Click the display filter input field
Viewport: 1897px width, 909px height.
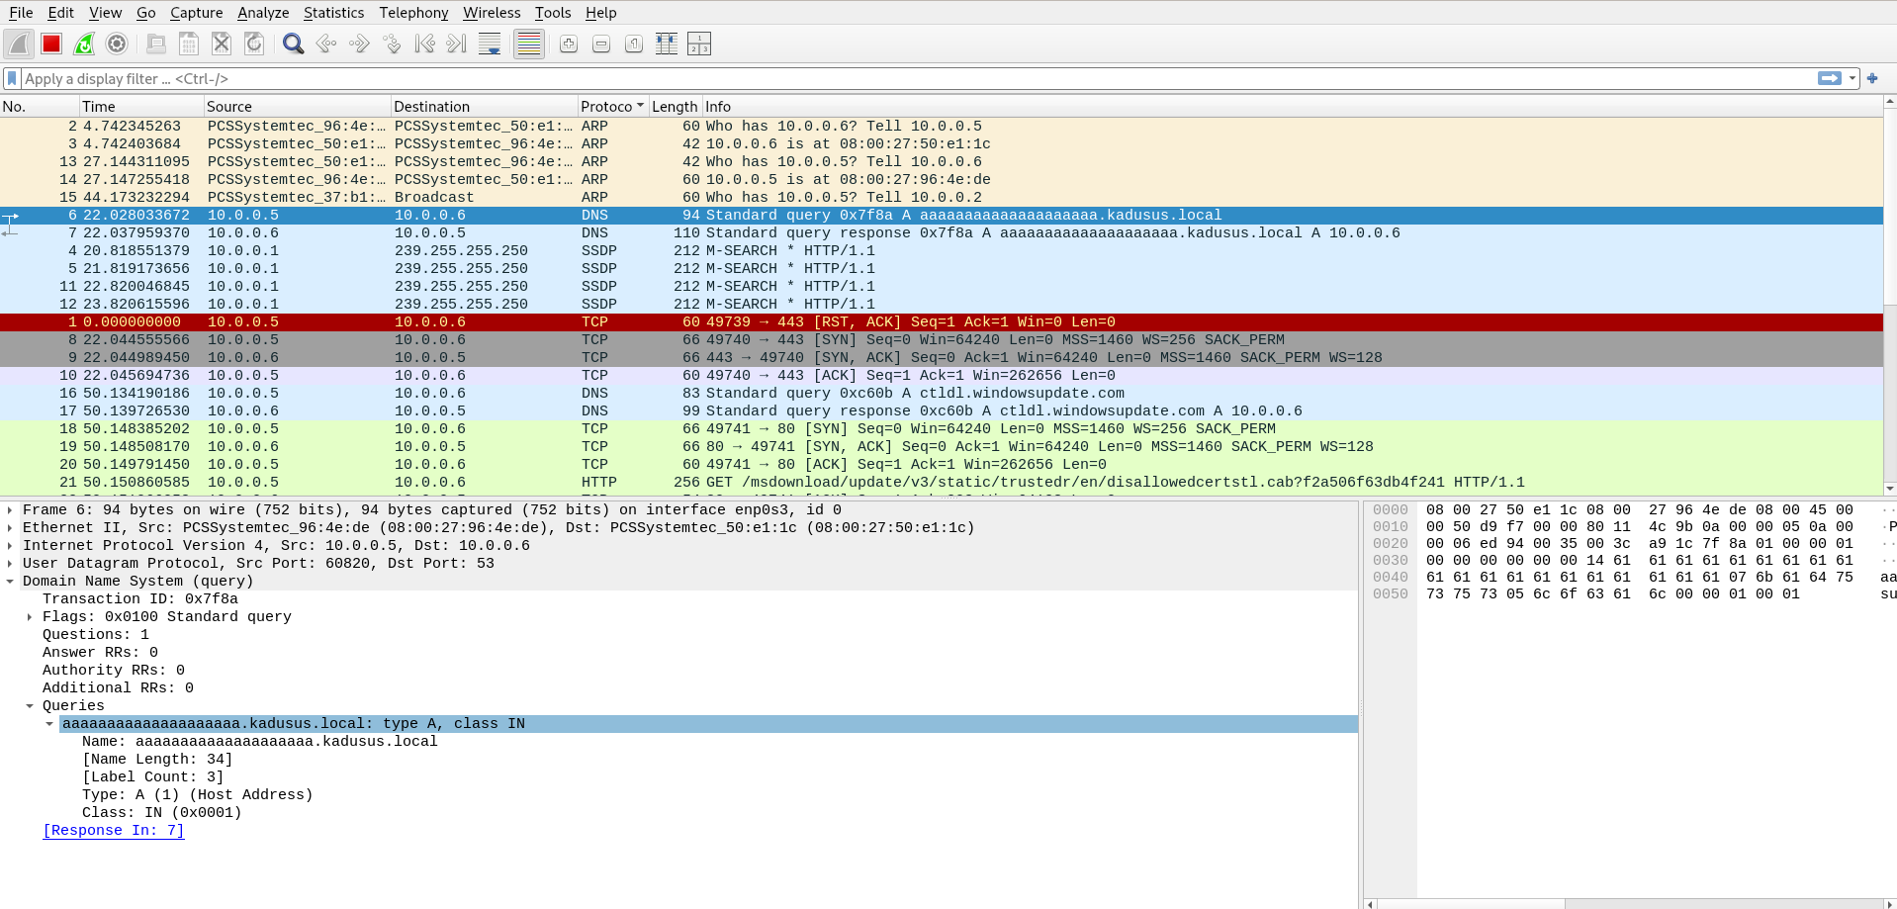[x=890, y=79]
